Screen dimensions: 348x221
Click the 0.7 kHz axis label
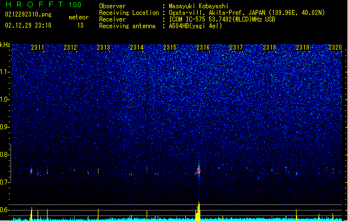pyautogui.click(x=5, y=182)
